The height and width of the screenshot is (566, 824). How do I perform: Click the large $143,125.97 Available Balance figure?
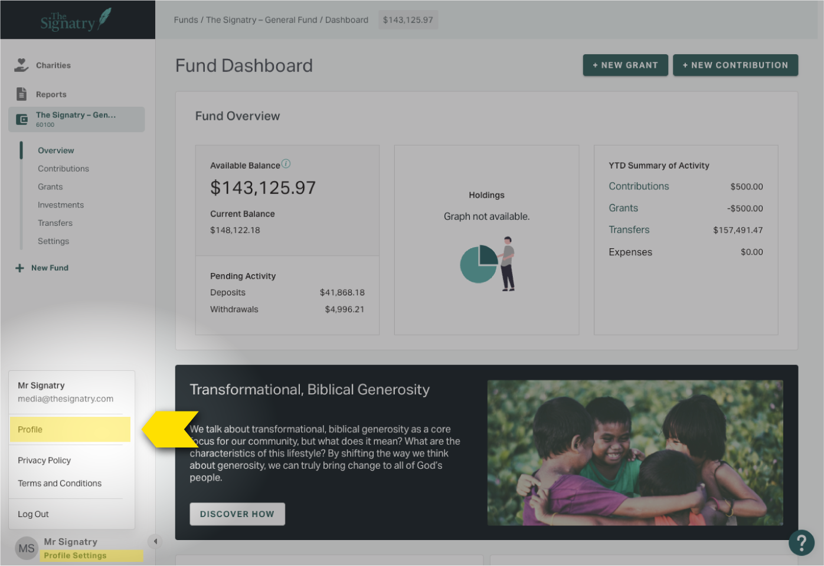(x=263, y=188)
